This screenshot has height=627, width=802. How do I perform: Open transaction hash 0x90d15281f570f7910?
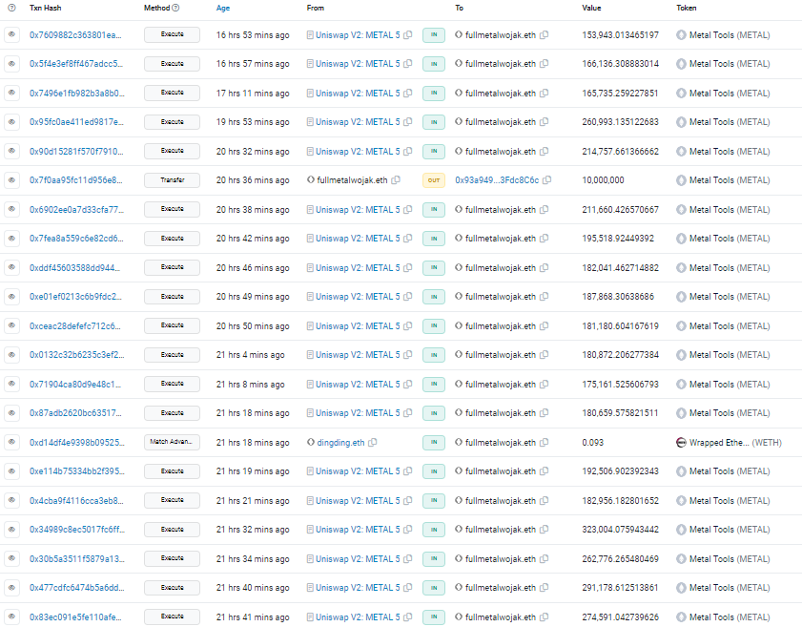click(76, 151)
